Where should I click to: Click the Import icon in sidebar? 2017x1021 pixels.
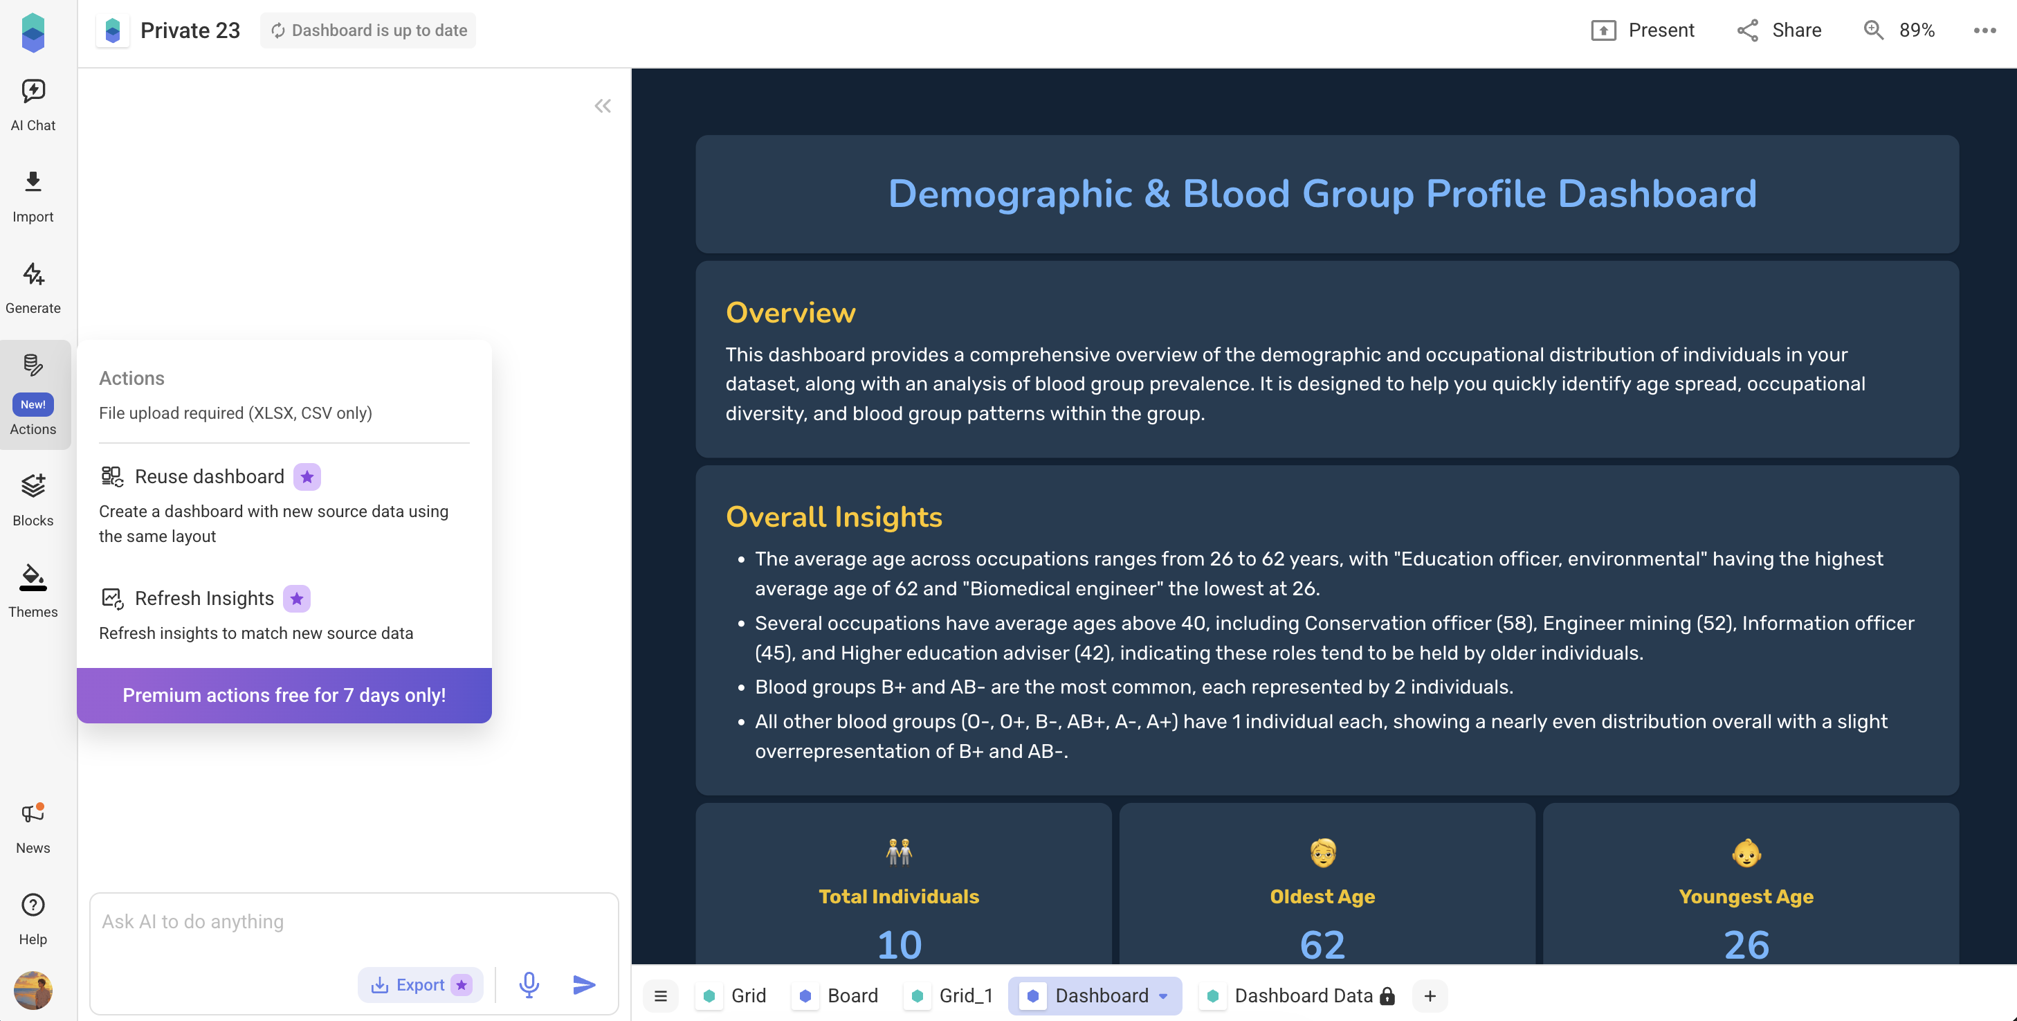[x=33, y=183]
